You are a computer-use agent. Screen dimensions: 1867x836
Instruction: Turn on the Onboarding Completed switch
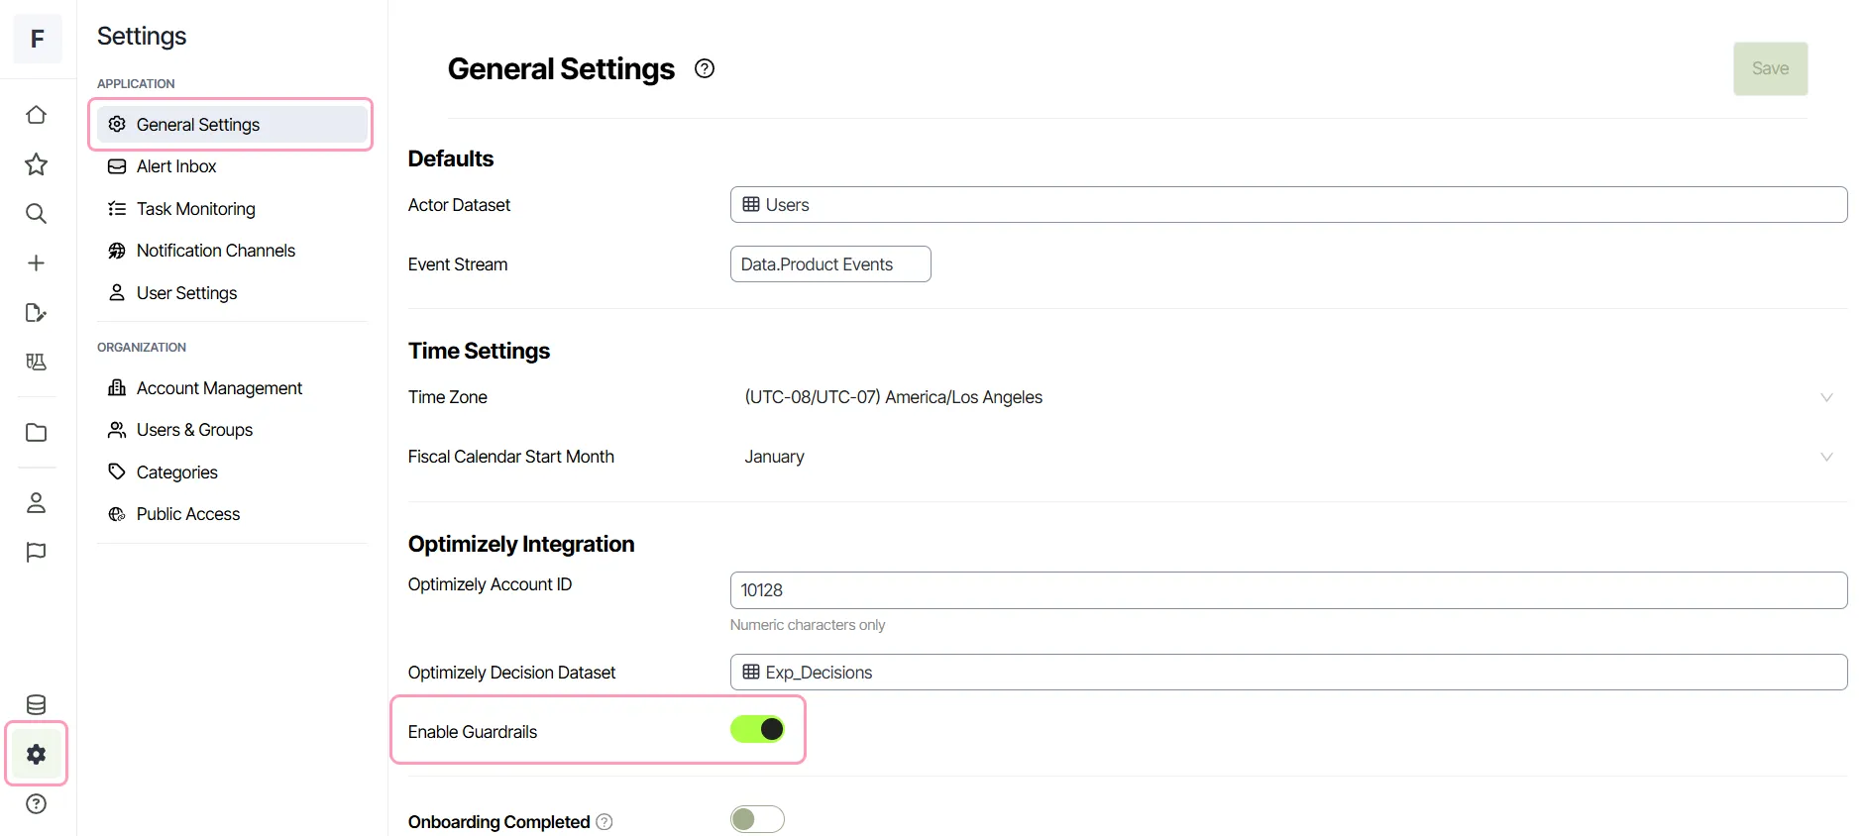coord(757,819)
